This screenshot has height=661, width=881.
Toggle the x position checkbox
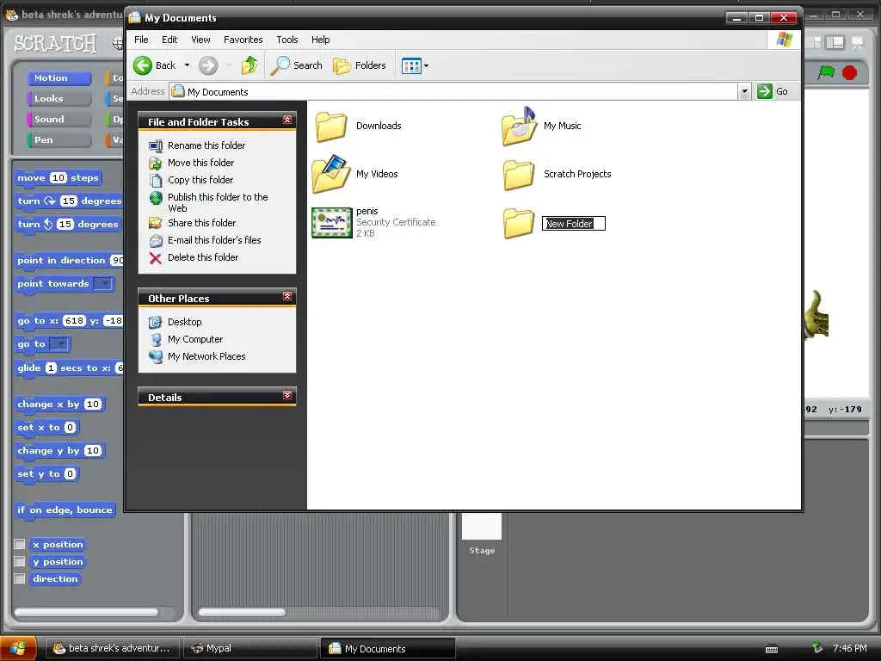point(20,544)
